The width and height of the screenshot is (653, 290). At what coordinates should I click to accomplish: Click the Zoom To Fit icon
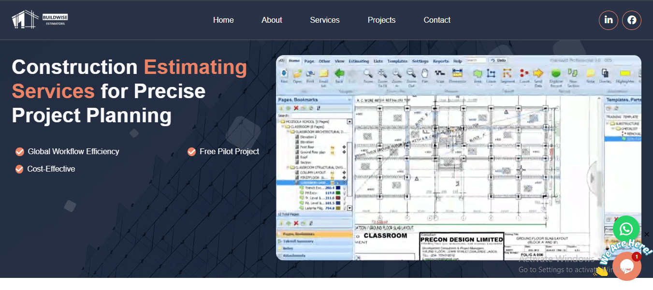pos(381,73)
